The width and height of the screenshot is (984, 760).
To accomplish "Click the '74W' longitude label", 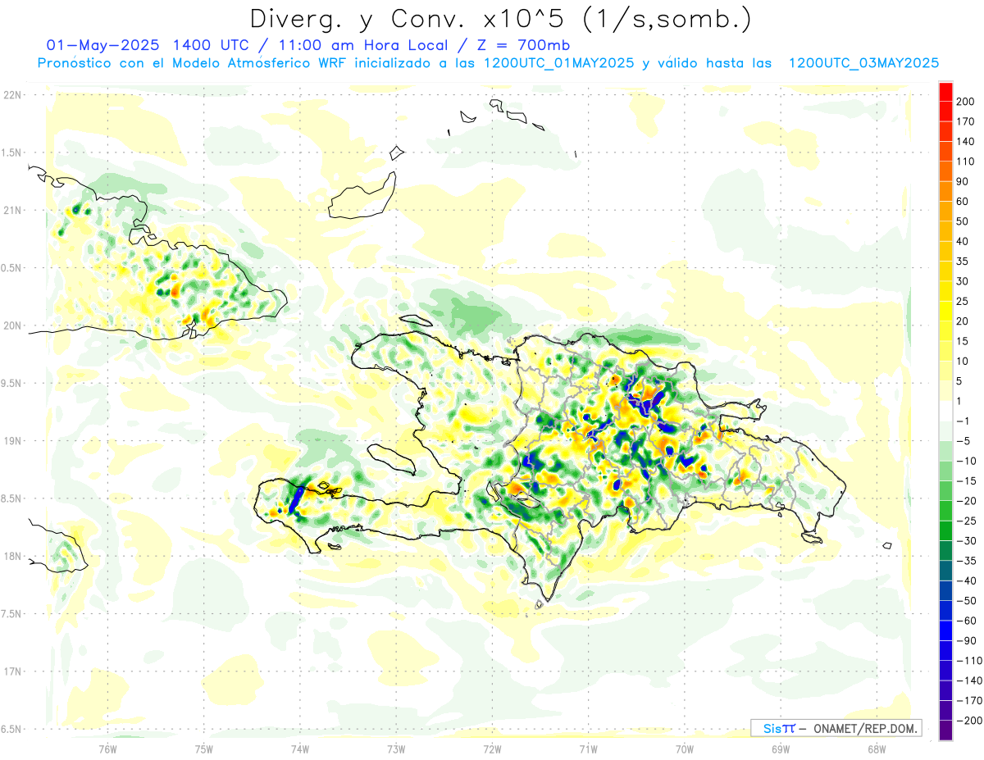I will [300, 749].
